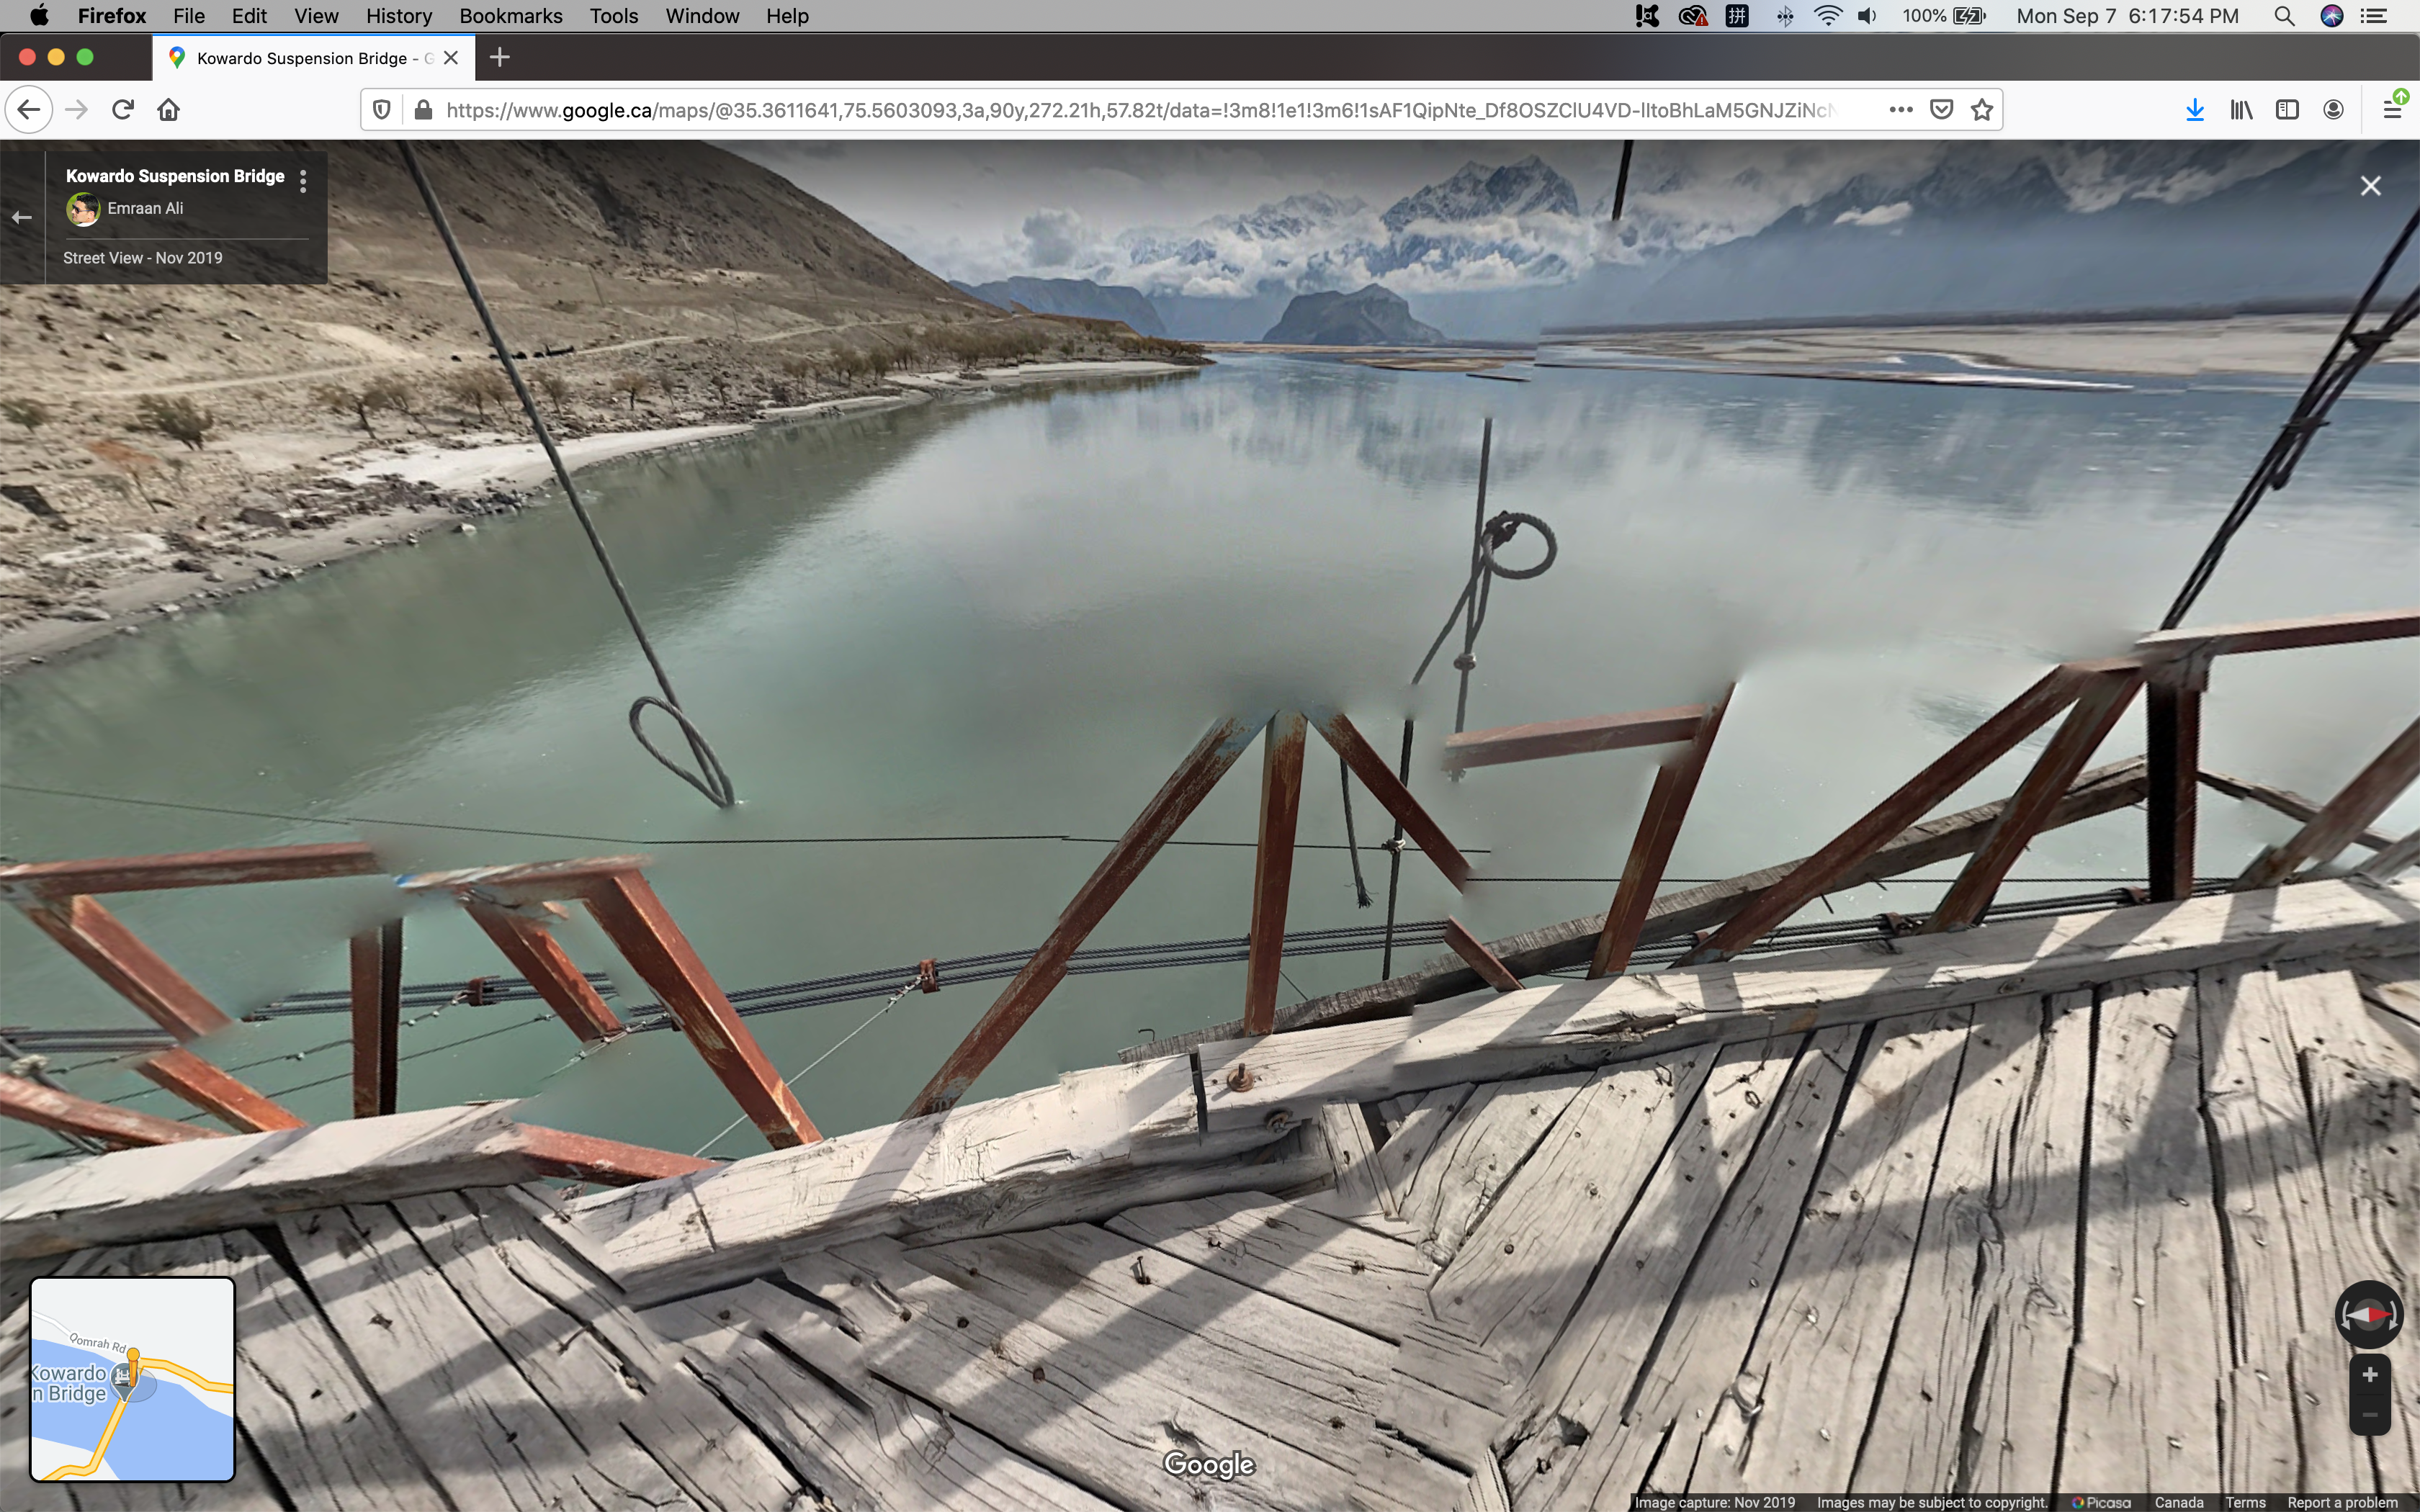This screenshot has width=2420, height=1512.
Task: Open the Terms link
Action: (x=2245, y=1502)
